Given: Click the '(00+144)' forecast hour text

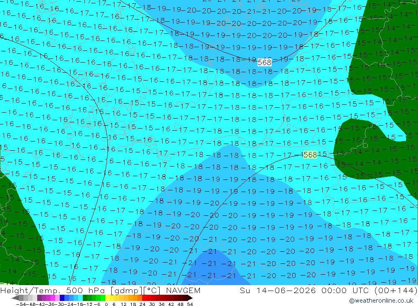Looking at the screenshot, I should pos(395,291).
